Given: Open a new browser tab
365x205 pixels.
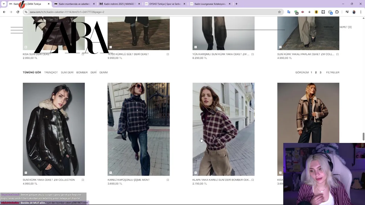Looking at the screenshot, I should pos(236,4).
